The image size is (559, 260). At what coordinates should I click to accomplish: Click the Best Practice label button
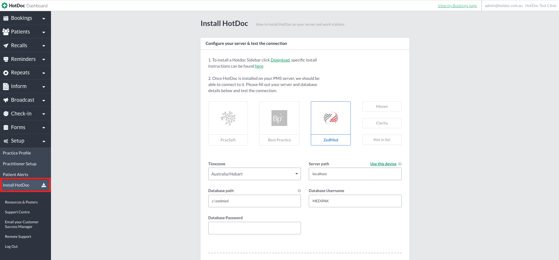279,140
